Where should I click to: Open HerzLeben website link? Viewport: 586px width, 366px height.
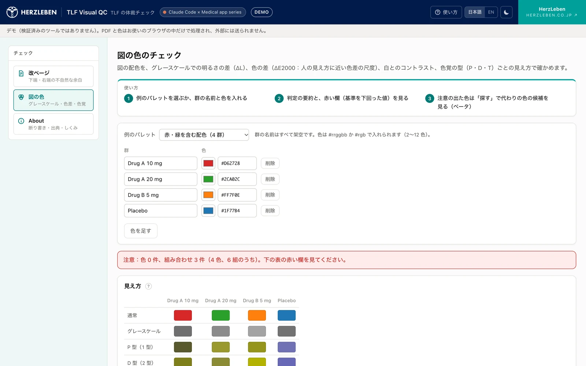pyautogui.click(x=552, y=12)
